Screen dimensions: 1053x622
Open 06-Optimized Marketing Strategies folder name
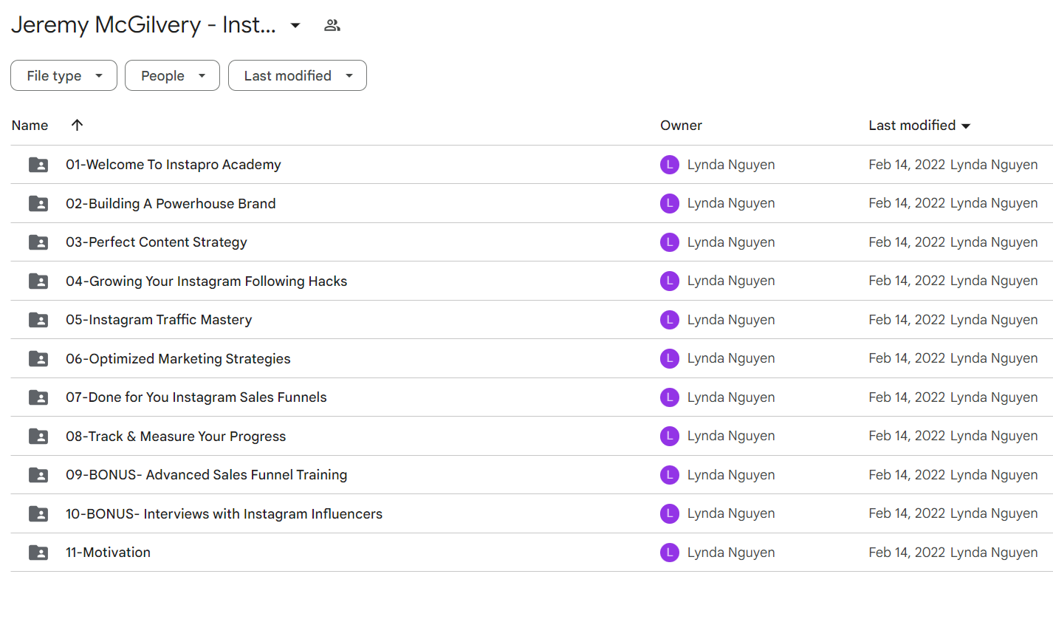(x=178, y=358)
